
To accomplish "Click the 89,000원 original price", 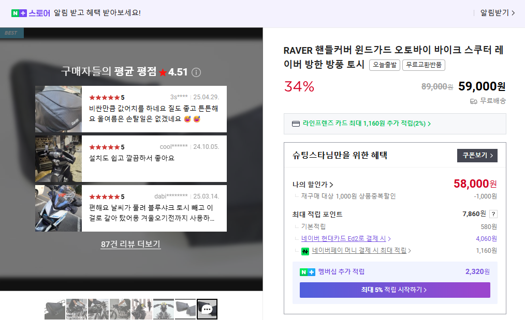I will 437,87.
